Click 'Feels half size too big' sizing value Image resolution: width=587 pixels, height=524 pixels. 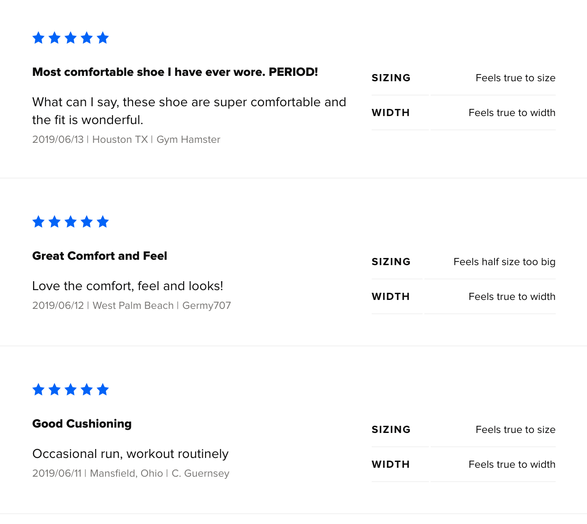tap(504, 262)
